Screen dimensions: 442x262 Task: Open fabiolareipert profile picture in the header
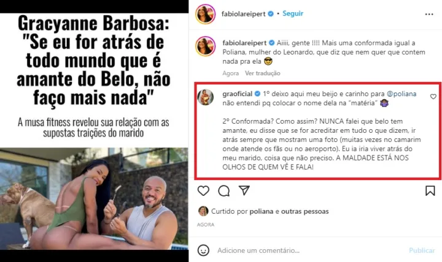tap(206, 14)
